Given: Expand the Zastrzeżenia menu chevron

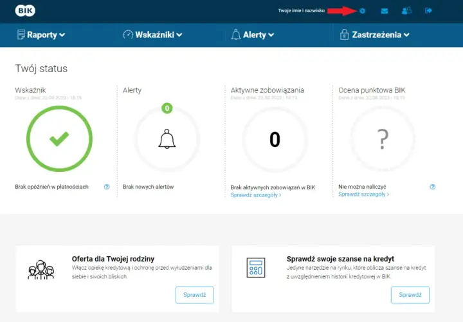Looking at the screenshot, I should pos(406,35).
